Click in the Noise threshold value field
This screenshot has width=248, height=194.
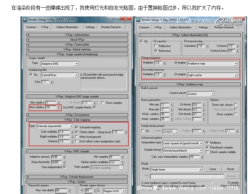(x=56, y=162)
